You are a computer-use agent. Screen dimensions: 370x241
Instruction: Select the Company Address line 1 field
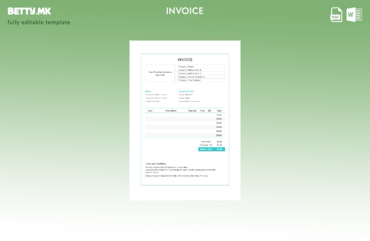190,70
